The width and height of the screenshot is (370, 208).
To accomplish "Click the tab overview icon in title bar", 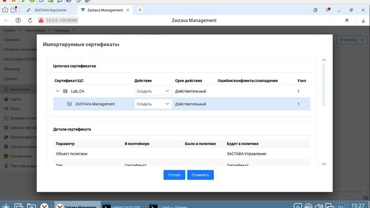I will tap(315, 10).
